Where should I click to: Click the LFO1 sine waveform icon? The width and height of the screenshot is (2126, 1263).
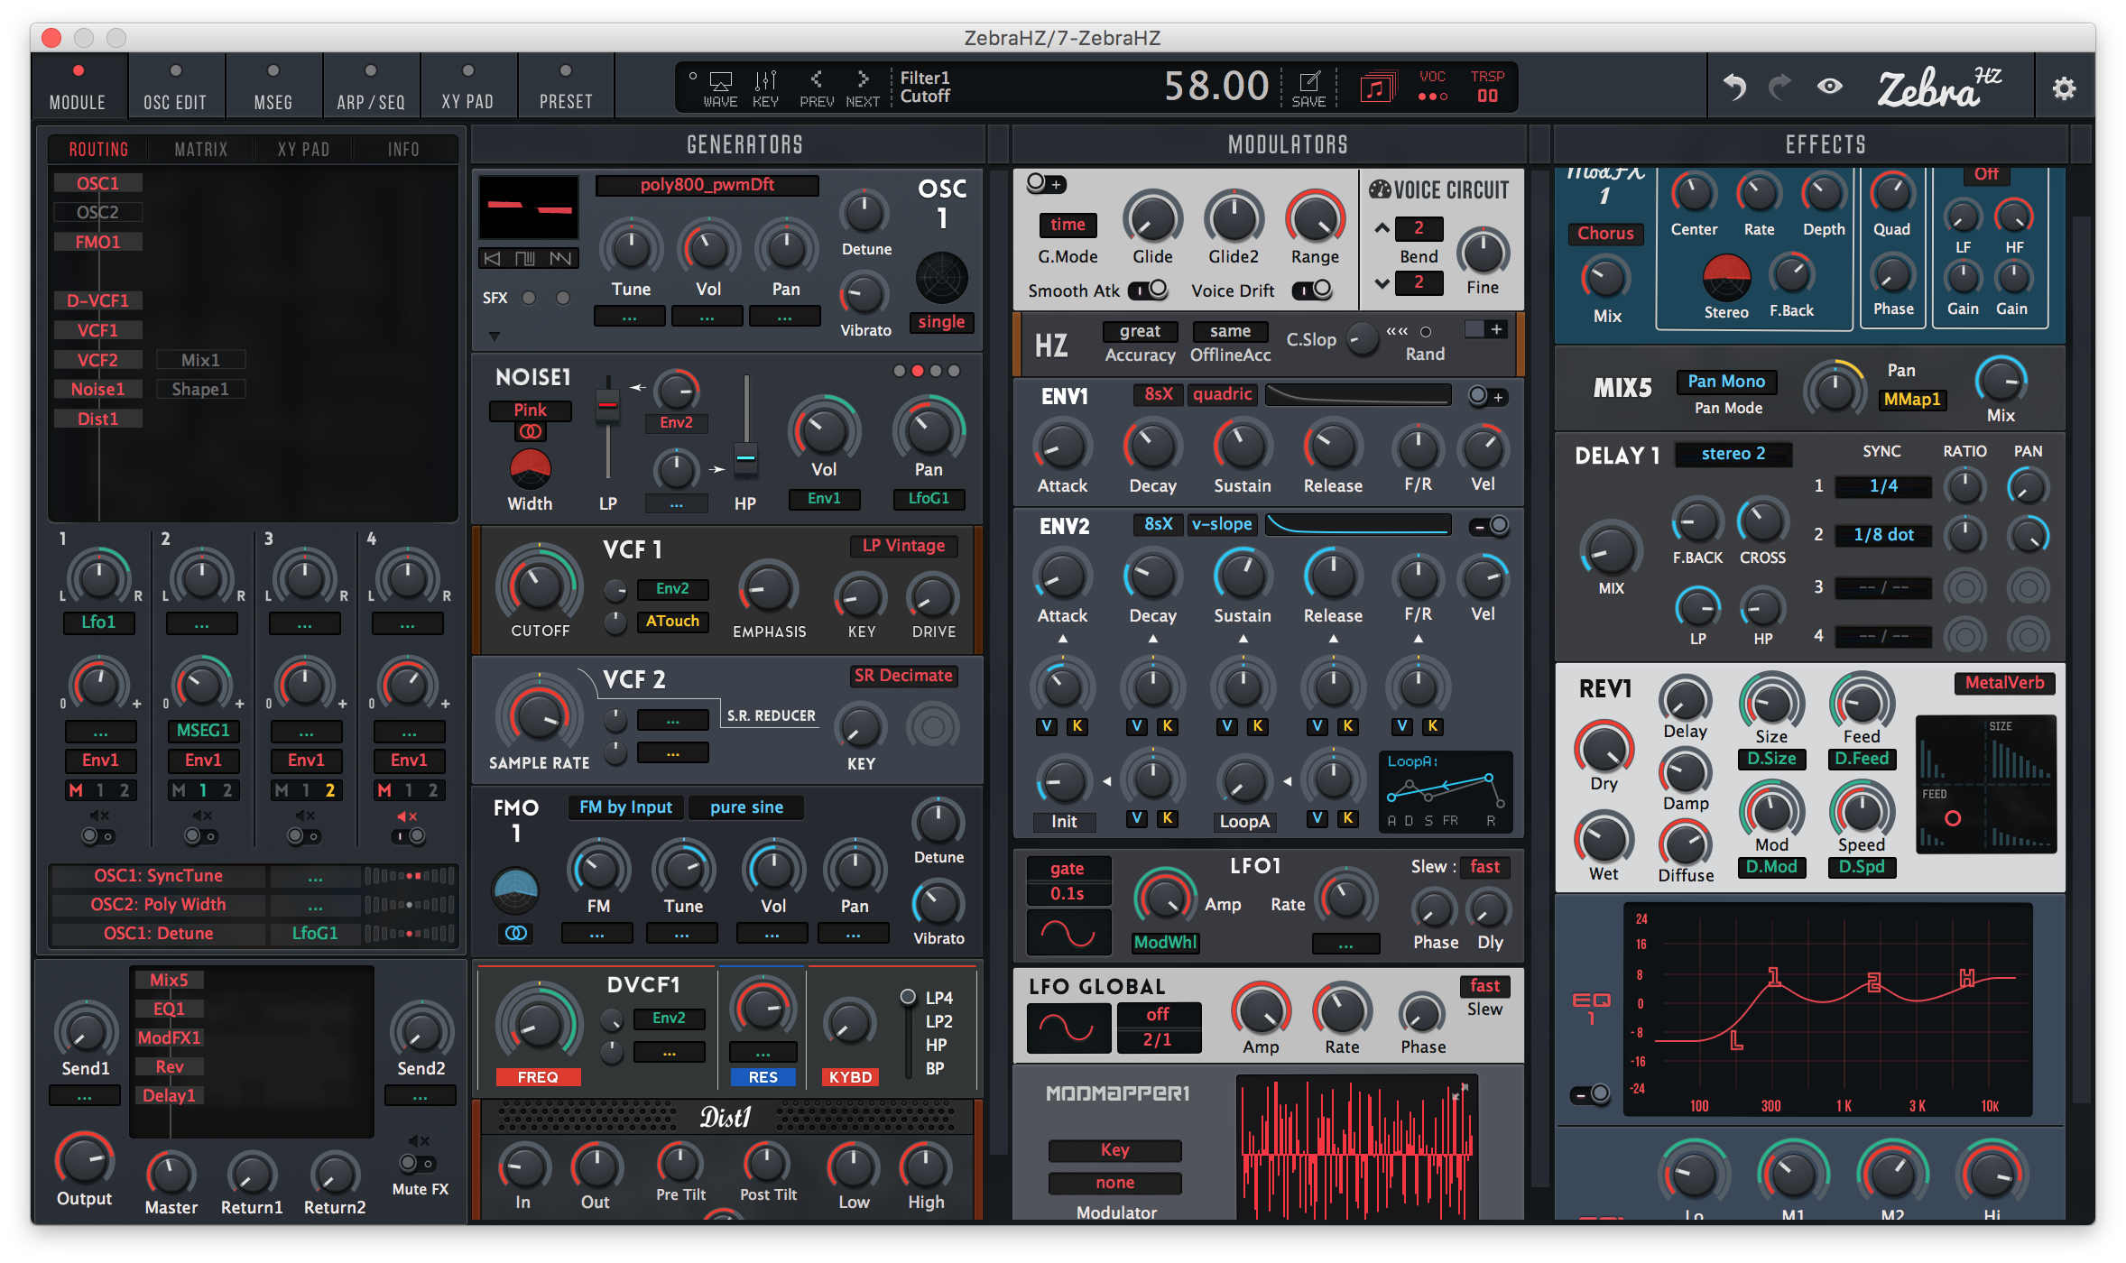[1068, 932]
